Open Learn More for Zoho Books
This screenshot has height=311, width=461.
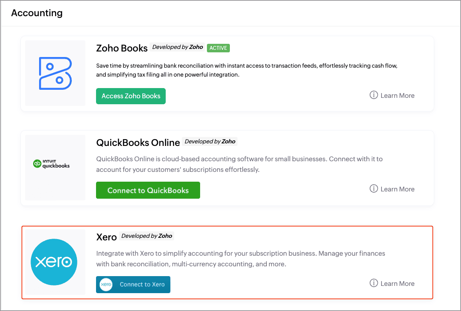[397, 95]
